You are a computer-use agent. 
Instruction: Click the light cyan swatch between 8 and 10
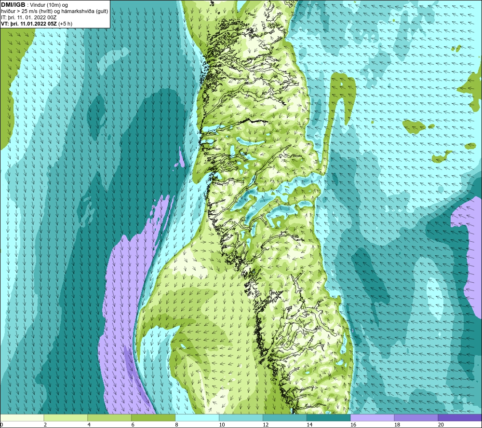point(197,417)
